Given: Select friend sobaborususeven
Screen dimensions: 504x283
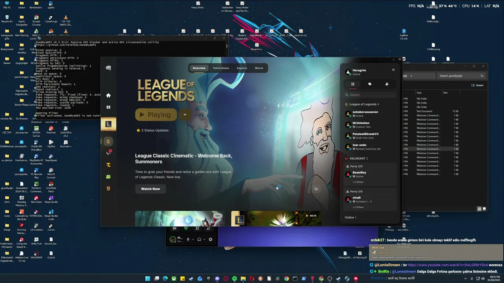Looking at the screenshot, I should coord(370,114).
